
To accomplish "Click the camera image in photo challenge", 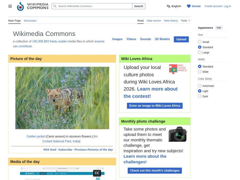I will tap(178, 134).
